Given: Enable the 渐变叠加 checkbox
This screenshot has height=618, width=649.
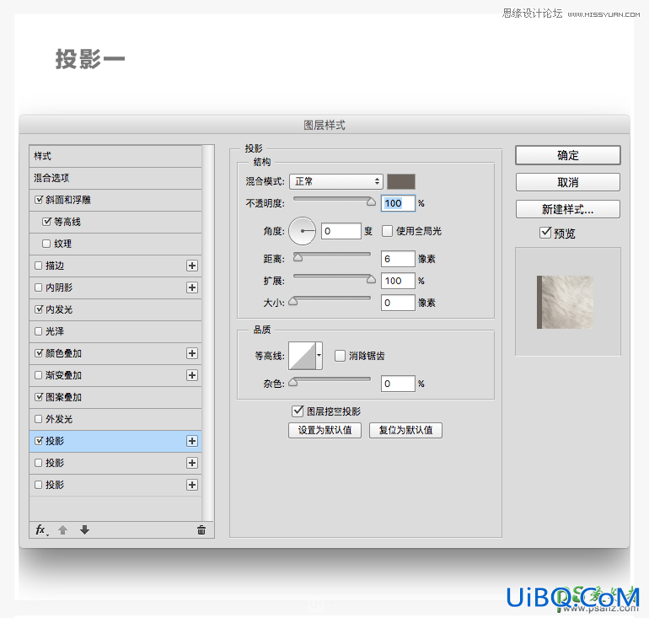Looking at the screenshot, I should [39, 375].
